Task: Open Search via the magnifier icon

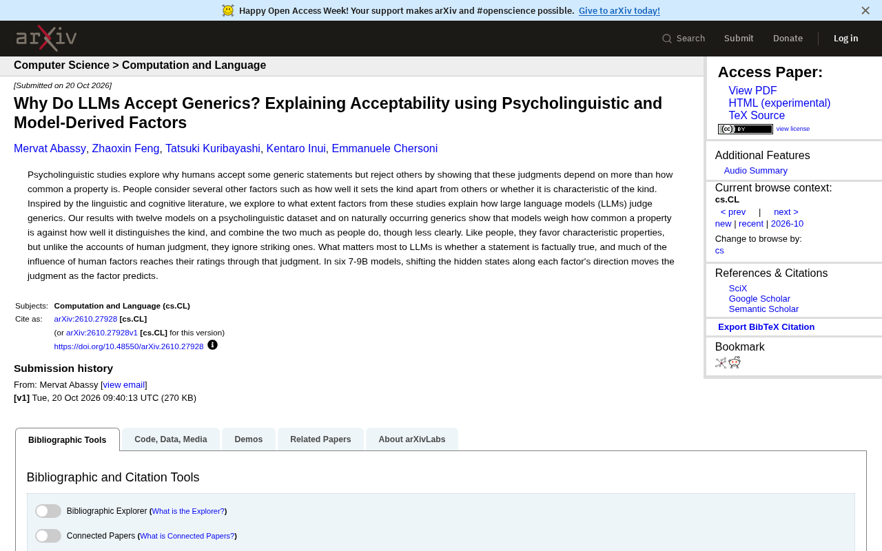Action: point(667,39)
